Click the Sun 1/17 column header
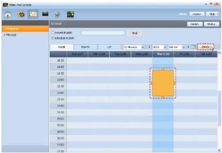Image resolution: width=222 pixels, height=153 pixels. (77, 54)
